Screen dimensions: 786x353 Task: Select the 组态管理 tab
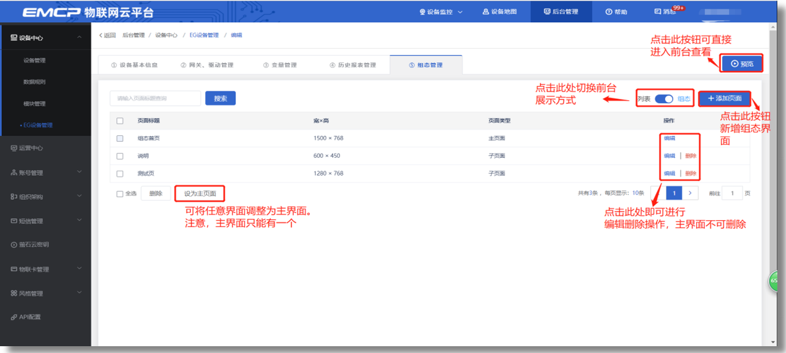(x=426, y=65)
